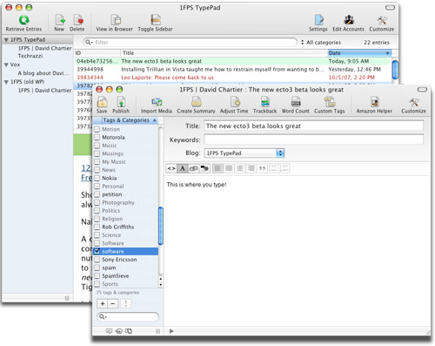The width and height of the screenshot is (435, 346).
Task: Run Word Count
Action: click(x=296, y=105)
